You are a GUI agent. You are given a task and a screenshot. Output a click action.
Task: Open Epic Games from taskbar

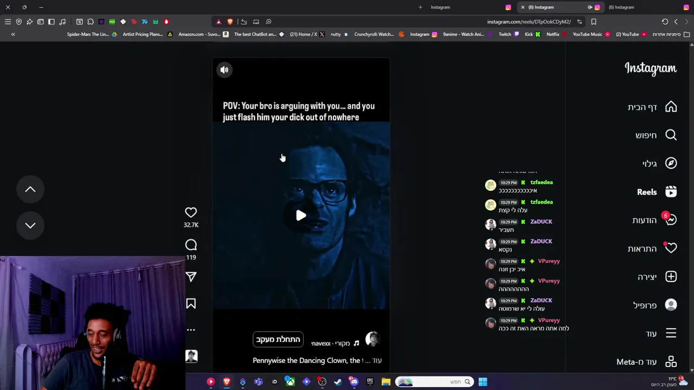point(370,382)
